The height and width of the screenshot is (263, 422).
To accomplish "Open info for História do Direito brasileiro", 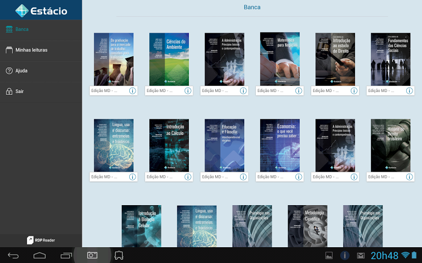I will click(409, 177).
